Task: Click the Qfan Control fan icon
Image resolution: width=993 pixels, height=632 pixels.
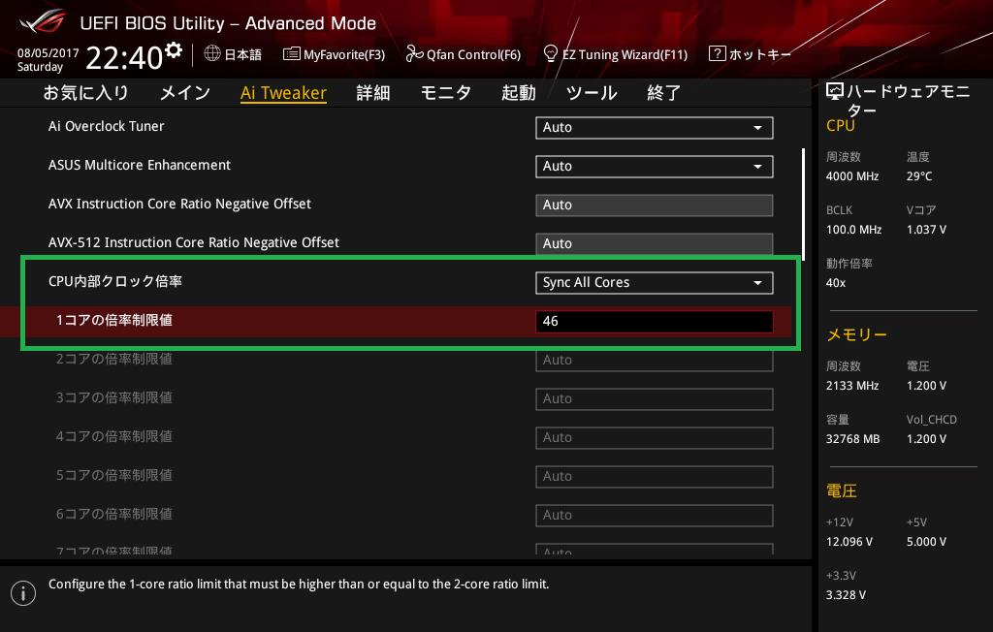Action: click(x=415, y=54)
